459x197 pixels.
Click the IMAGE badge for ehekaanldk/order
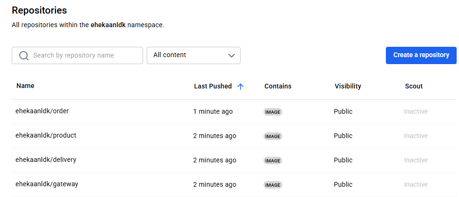tap(273, 112)
